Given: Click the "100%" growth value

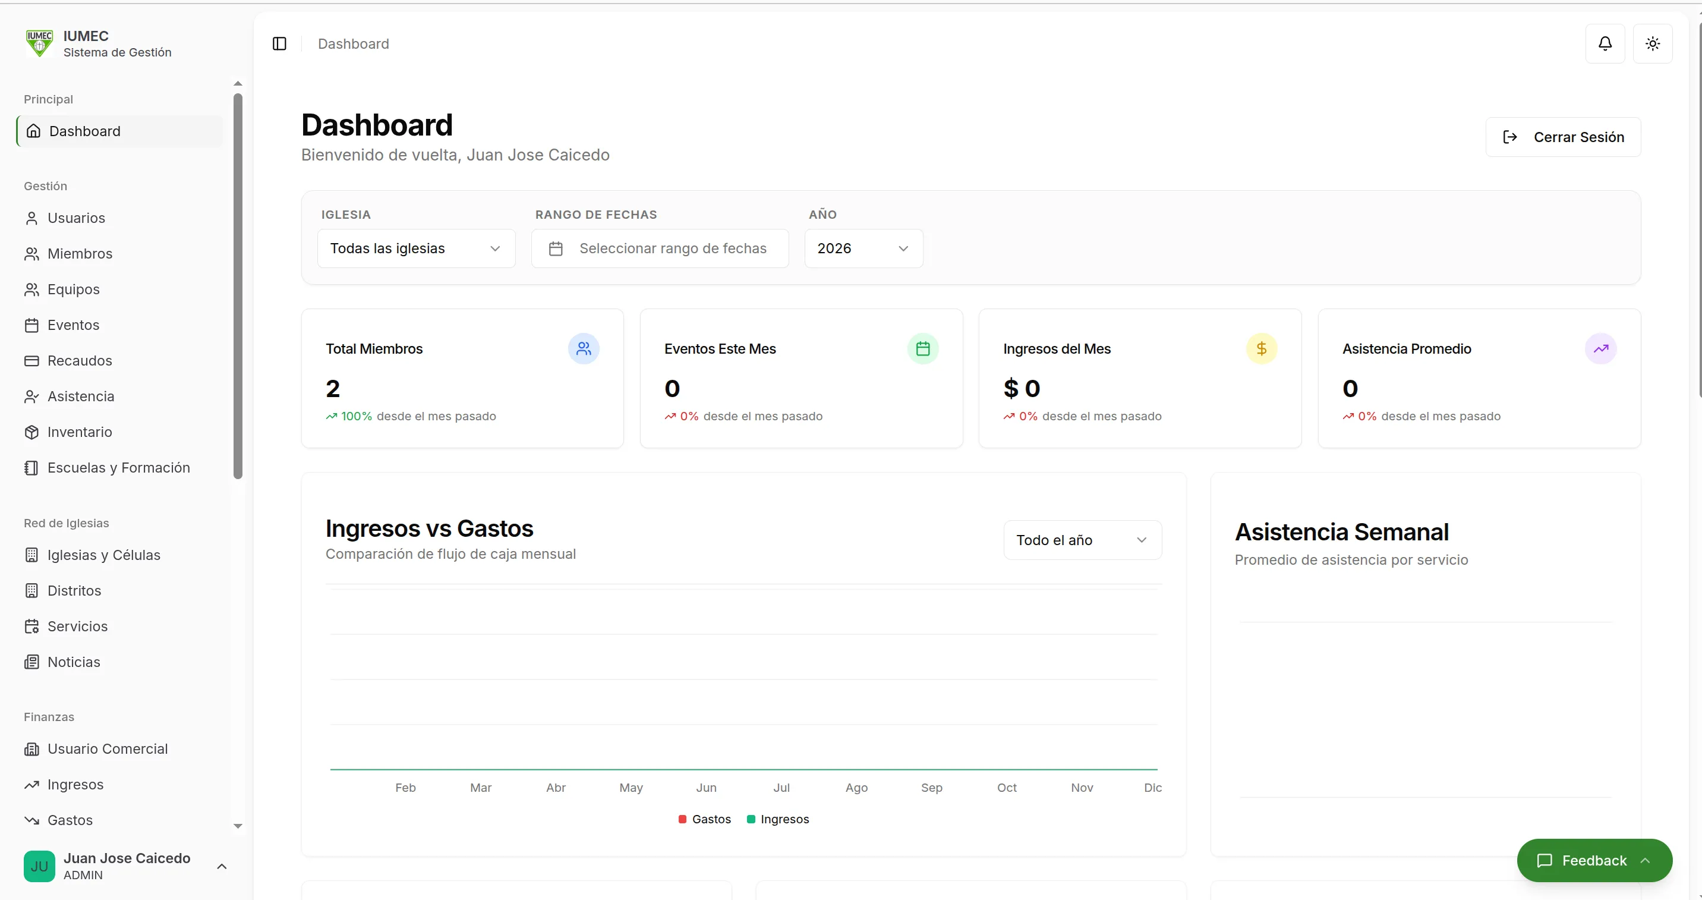Looking at the screenshot, I should coord(356,416).
